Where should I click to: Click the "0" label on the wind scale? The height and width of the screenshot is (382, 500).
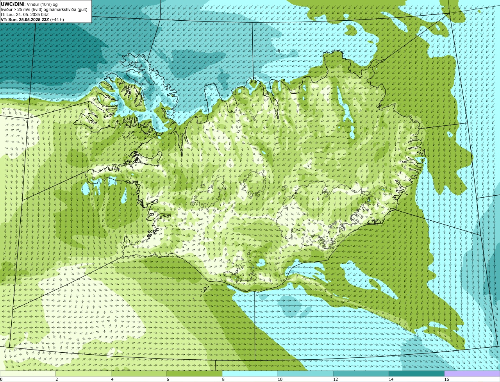tap(1, 379)
